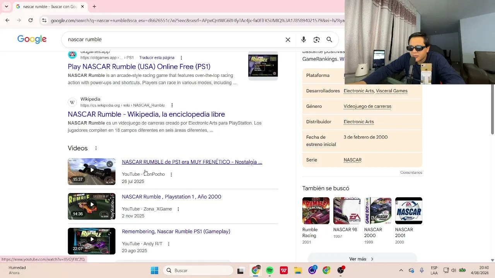The width and height of the screenshot is (495, 278).
Task: Open the Rumble Racing related search
Action: click(x=316, y=221)
